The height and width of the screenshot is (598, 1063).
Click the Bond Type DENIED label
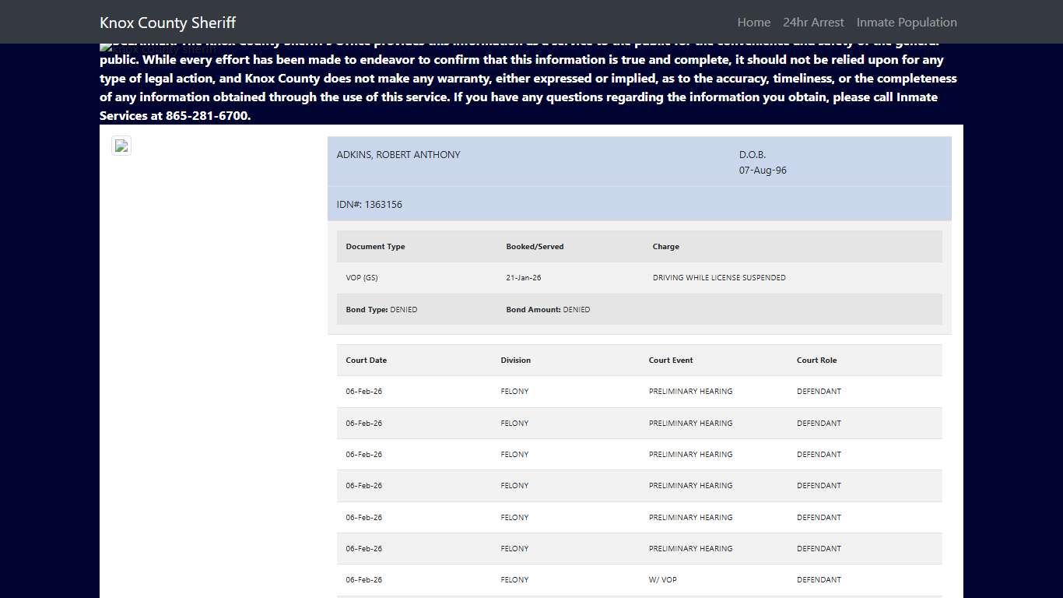pos(381,309)
